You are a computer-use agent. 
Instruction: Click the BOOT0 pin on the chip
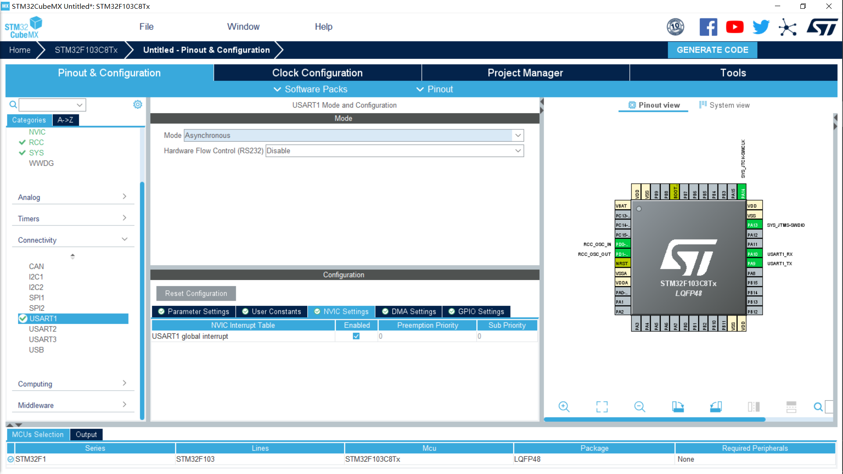coord(675,192)
